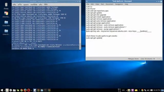164x92 pixels.
Task: Switch to terminal task in taskbar
Action: (x=45, y=90)
